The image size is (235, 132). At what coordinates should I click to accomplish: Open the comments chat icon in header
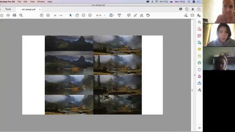pyautogui.click(x=181, y=9)
